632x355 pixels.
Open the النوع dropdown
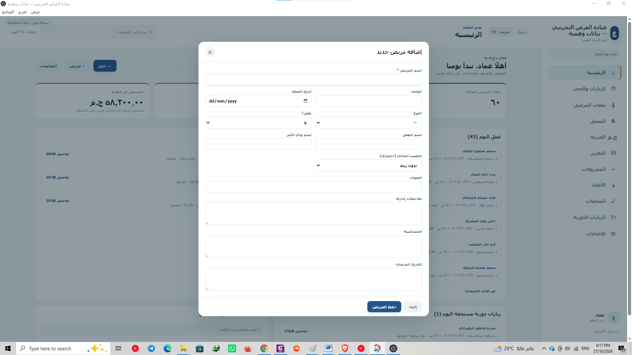click(369, 123)
